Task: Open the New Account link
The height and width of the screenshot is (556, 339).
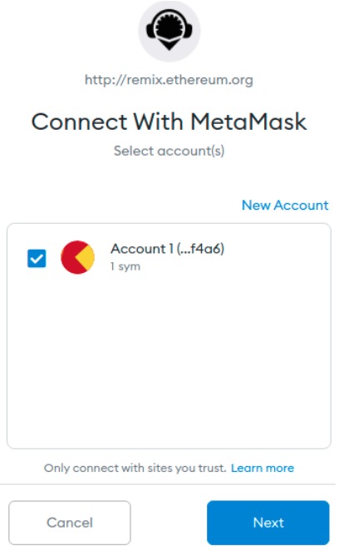Action: pos(285,205)
